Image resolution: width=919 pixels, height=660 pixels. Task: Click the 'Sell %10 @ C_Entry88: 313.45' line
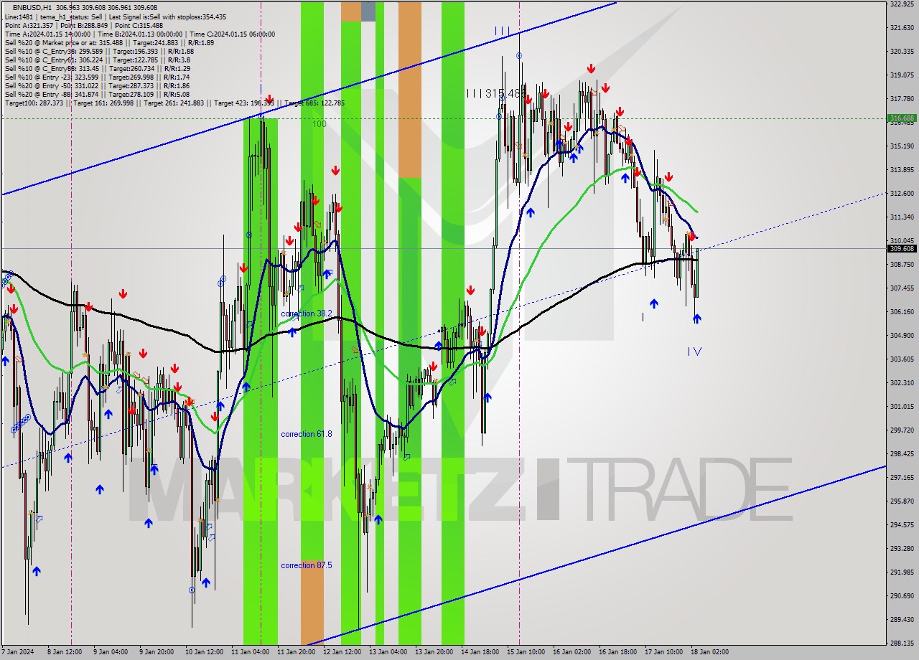[x=97, y=68]
